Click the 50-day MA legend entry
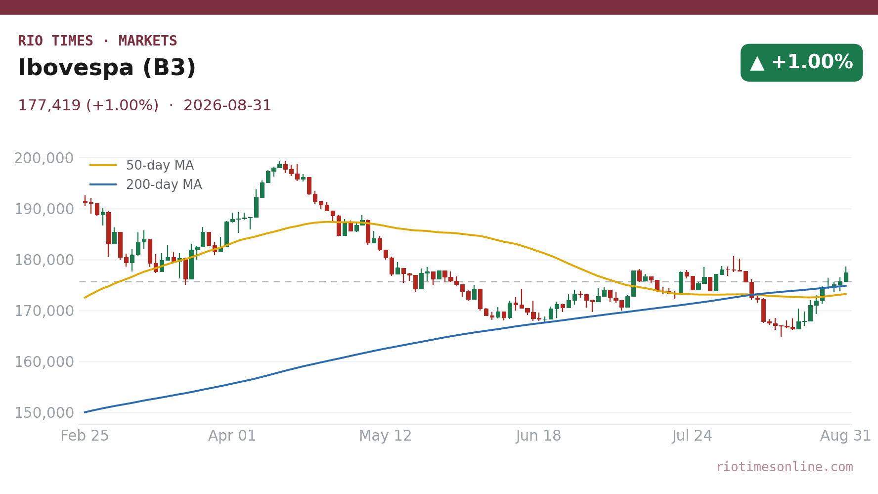The image size is (878, 494). click(x=142, y=166)
